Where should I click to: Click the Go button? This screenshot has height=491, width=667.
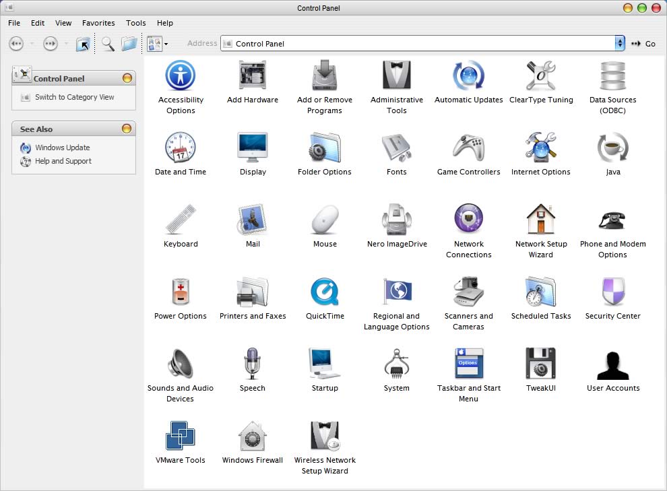(643, 43)
